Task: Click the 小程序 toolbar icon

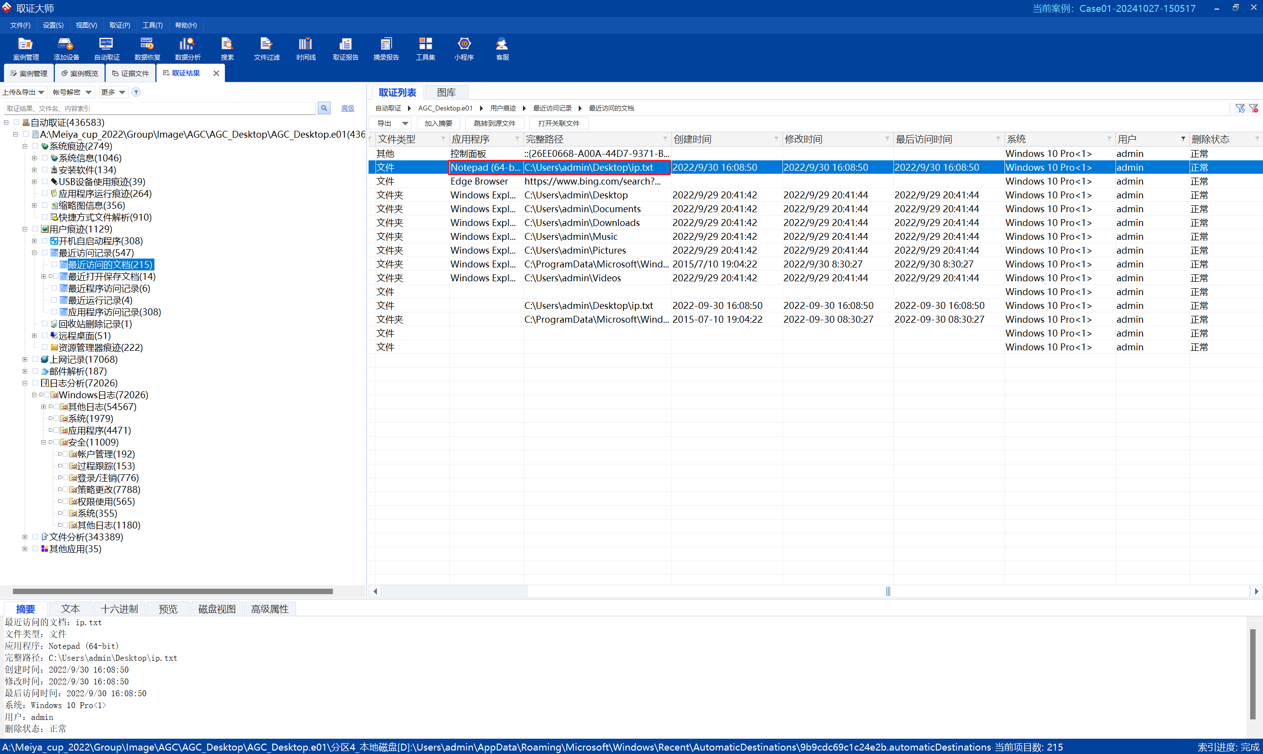Action: click(x=464, y=49)
